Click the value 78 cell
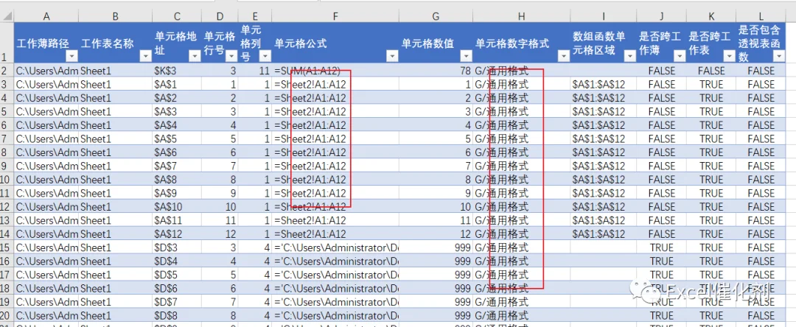The width and height of the screenshot is (796, 327). point(436,71)
